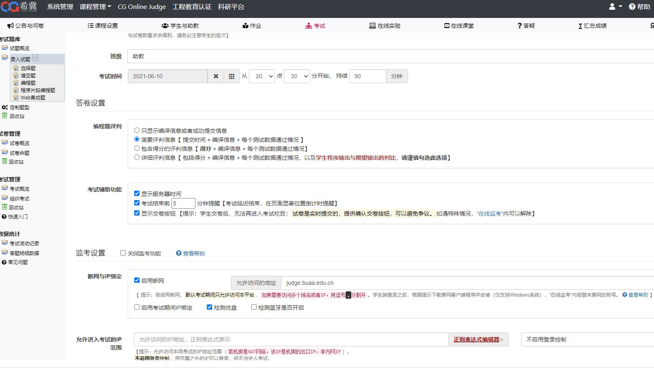Click the 定制题型 gears icon
This screenshot has width=654, height=370.
coord(5,107)
